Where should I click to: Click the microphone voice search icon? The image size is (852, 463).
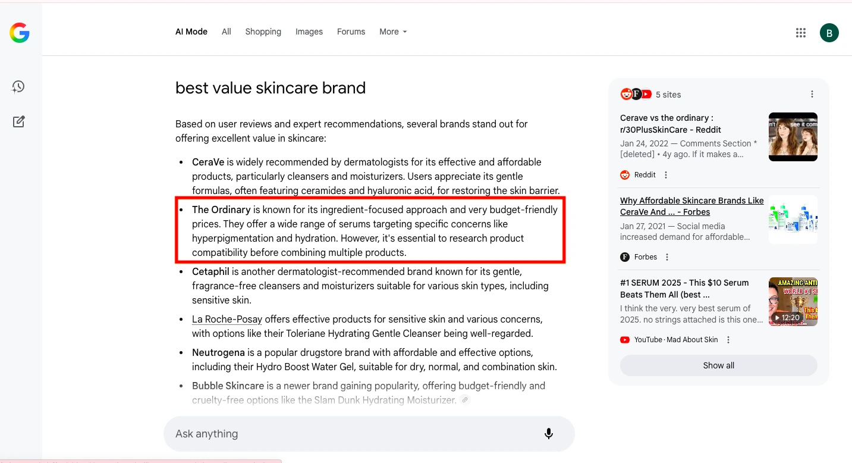pos(548,434)
